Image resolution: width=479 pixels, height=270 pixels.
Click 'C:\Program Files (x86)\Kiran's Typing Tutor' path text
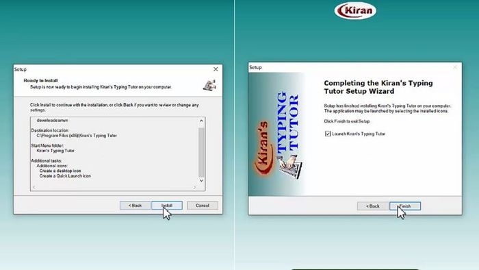[x=77, y=136]
